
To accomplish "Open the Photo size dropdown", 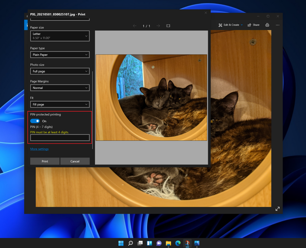I will click(59, 71).
